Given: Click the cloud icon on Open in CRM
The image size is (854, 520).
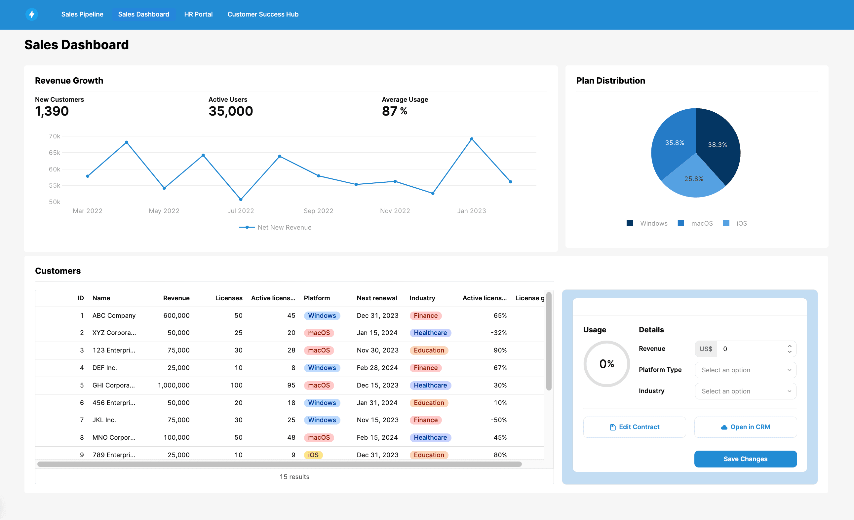Looking at the screenshot, I should tap(724, 427).
